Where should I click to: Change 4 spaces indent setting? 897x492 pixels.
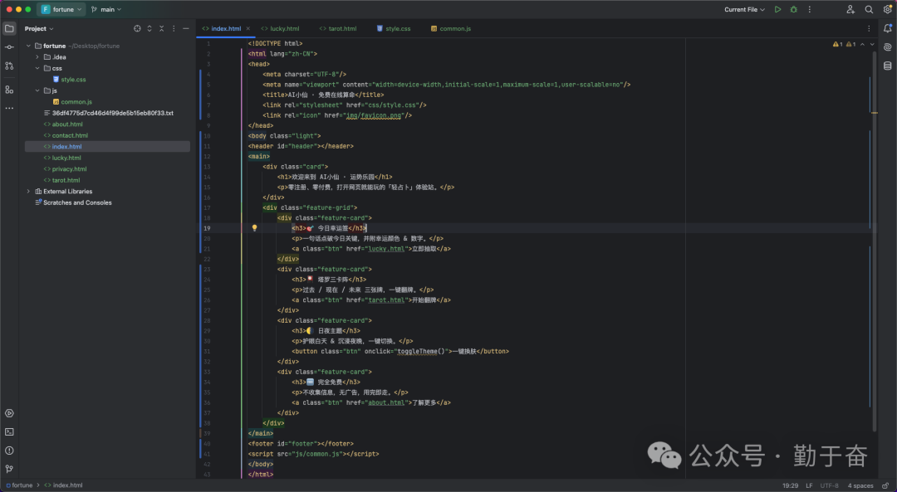(x=860, y=485)
